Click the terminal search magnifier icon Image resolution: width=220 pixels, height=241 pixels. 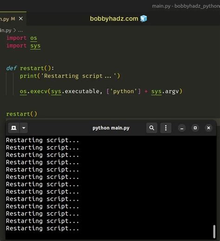(x=152, y=128)
